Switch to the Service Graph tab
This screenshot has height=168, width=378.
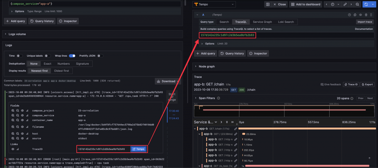click(x=262, y=22)
